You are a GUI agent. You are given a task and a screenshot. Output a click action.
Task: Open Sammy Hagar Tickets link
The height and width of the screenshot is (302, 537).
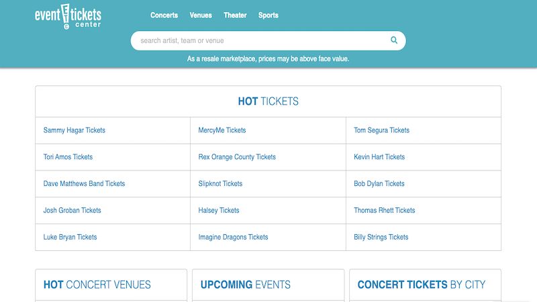pos(75,130)
